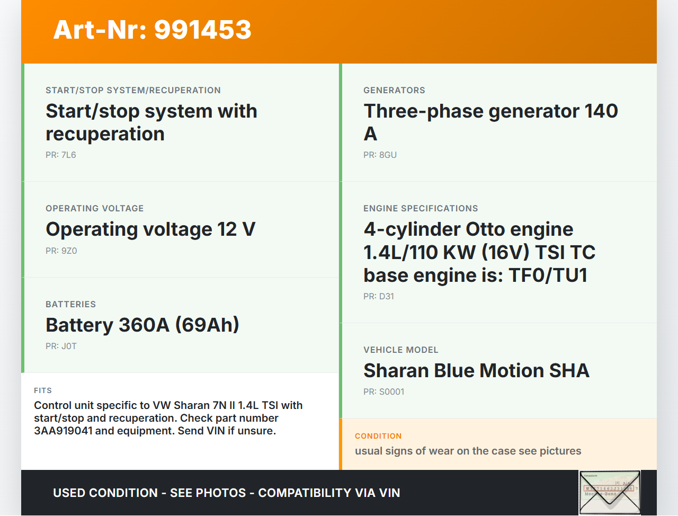Click the "FITS" section label
The width and height of the screenshot is (678, 516).
point(43,390)
